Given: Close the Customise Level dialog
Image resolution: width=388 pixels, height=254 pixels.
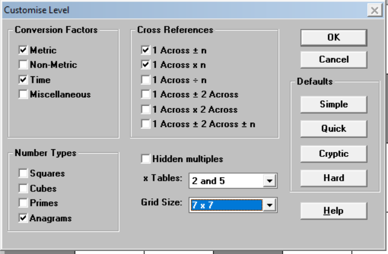Looking at the screenshot, I should pyautogui.click(x=374, y=10).
